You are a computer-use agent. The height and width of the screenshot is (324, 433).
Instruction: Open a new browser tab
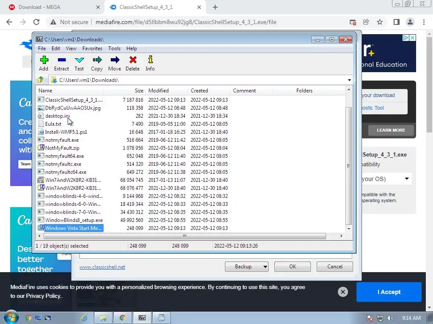(x=215, y=7)
